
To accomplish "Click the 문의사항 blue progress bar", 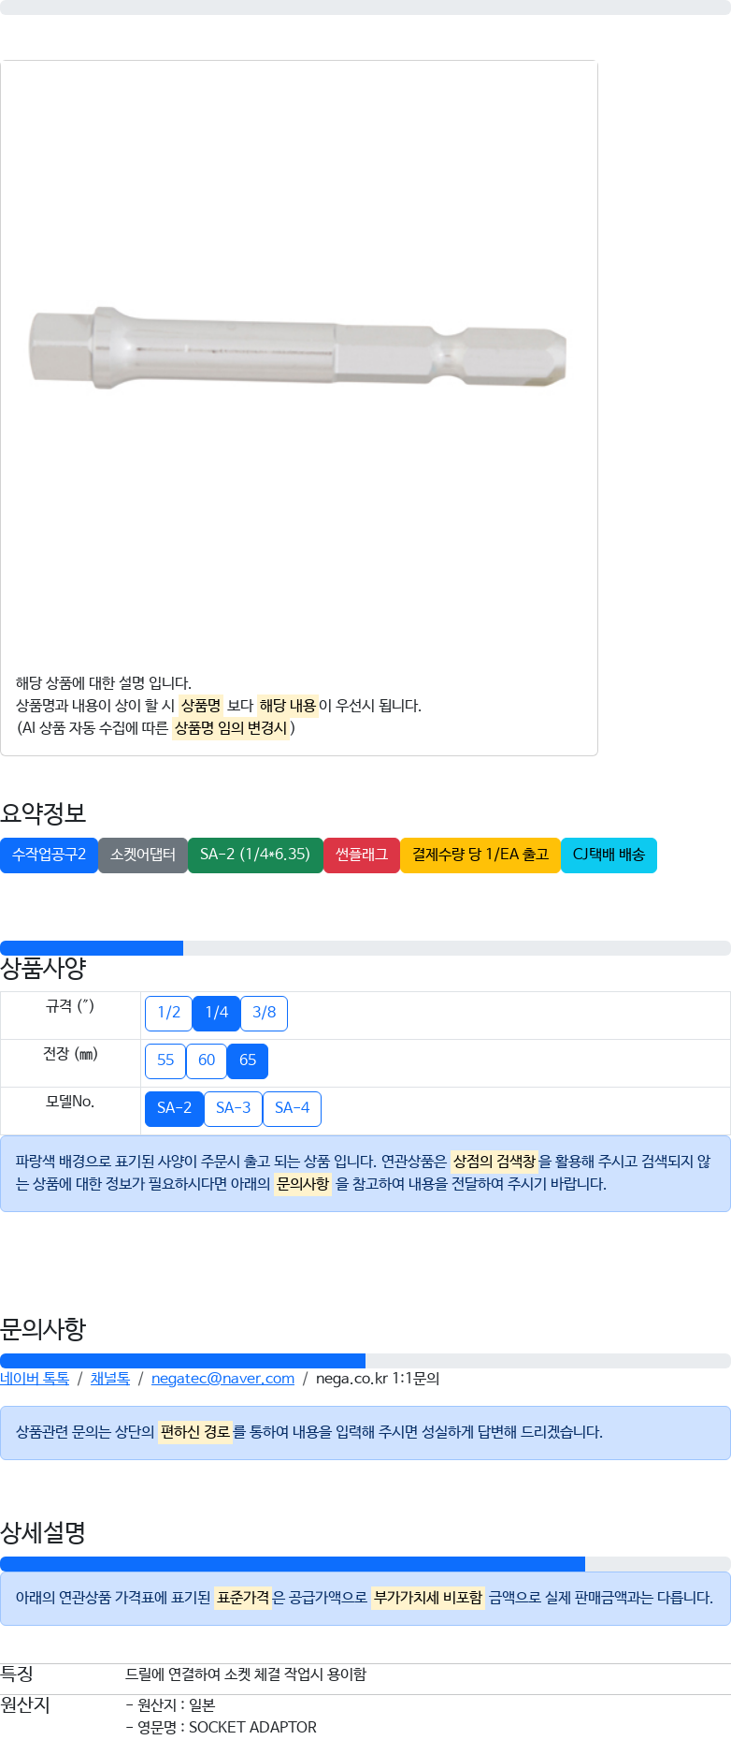I will (x=182, y=1361).
